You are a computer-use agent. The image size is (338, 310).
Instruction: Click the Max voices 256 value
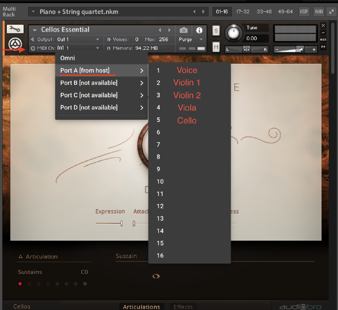(x=164, y=39)
